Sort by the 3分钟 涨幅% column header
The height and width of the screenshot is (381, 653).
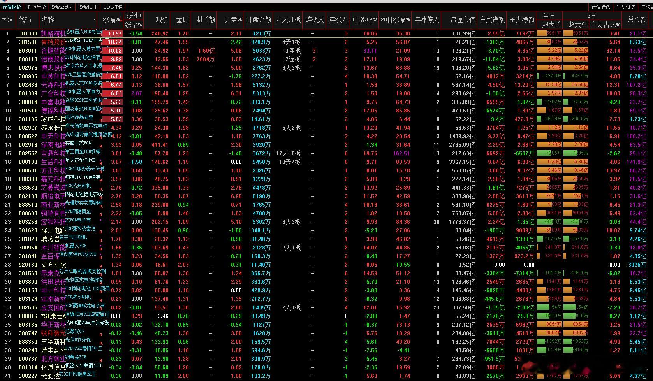pyautogui.click(x=134, y=24)
